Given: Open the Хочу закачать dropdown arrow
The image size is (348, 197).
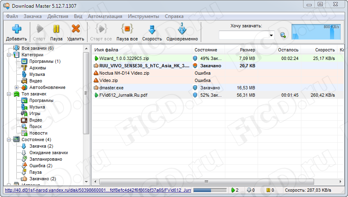Looking at the screenshot, I should pyautogui.click(x=271, y=35).
